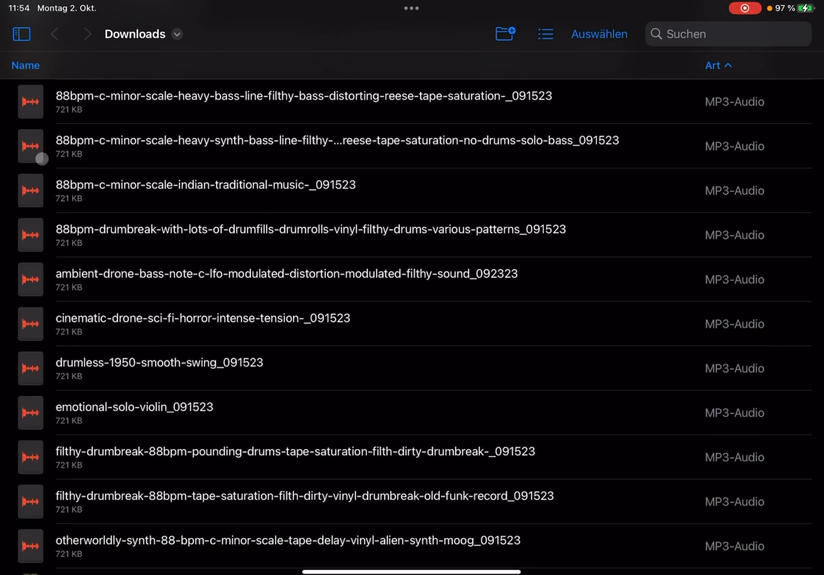The height and width of the screenshot is (575, 824).
Task: Tap the battery icon in the status bar
Action: [805, 8]
